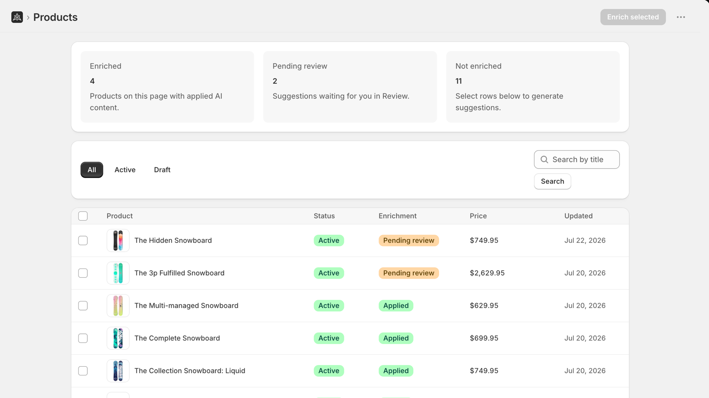Click the Search button
The height and width of the screenshot is (398, 709).
pos(552,181)
